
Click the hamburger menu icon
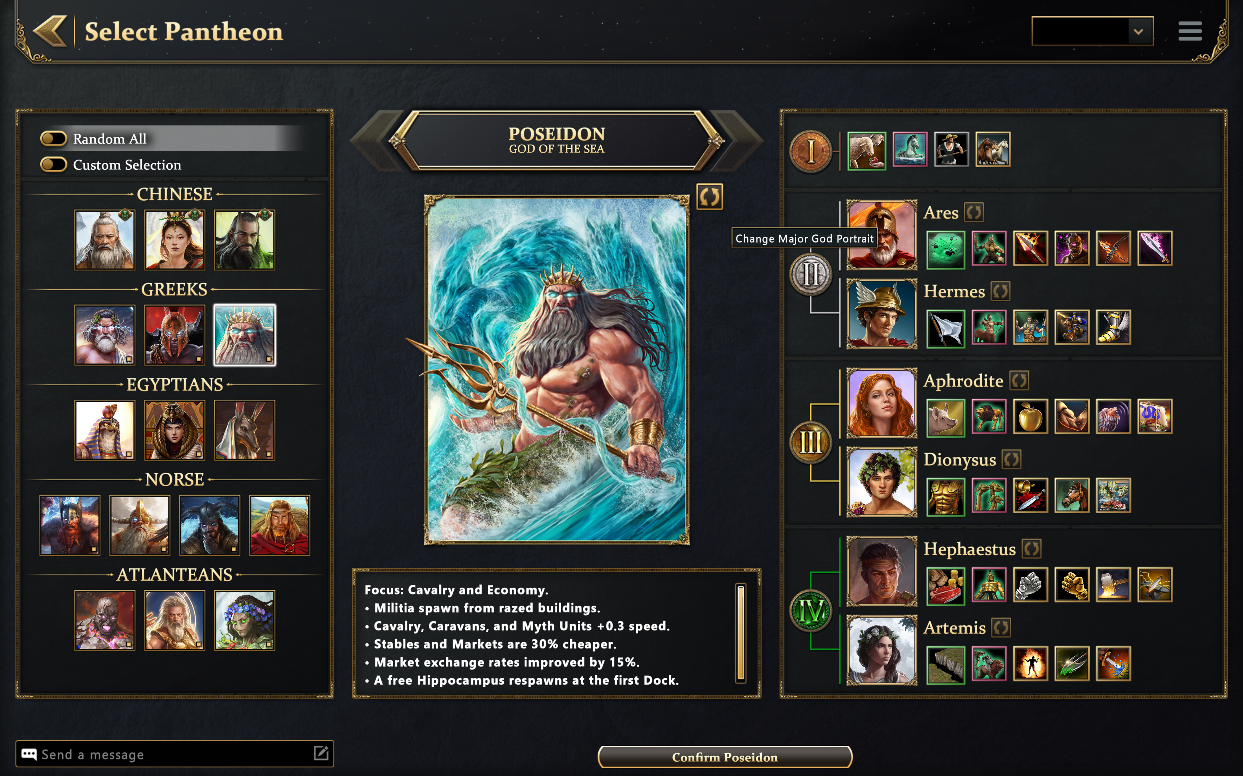pos(1190,31)
